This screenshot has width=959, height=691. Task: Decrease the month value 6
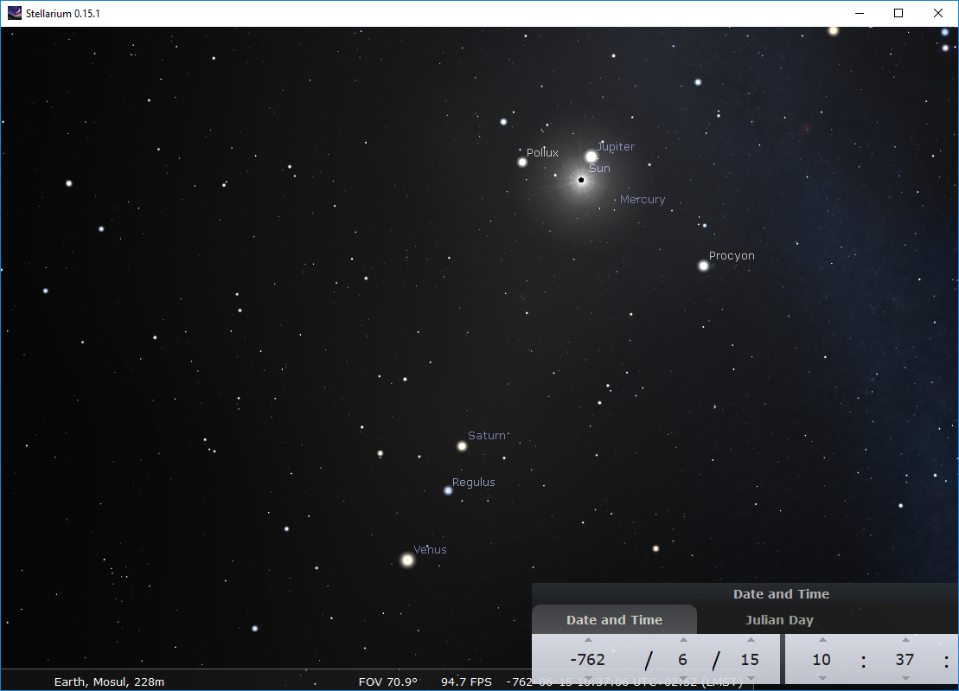coord(683,678)
